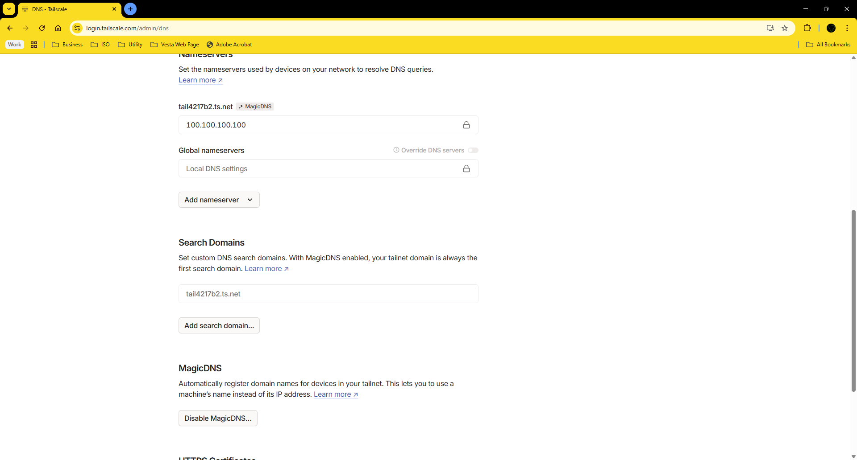
Task: Click the MagicDNS badge
Action: tap(255, 107)
